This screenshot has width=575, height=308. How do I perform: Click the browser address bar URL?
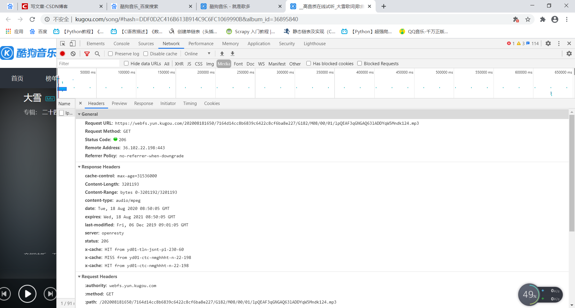pyautogui.click(x=187, y=19)
